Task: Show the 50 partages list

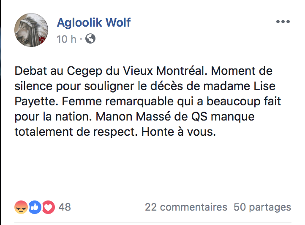Action: click(262, 207)
